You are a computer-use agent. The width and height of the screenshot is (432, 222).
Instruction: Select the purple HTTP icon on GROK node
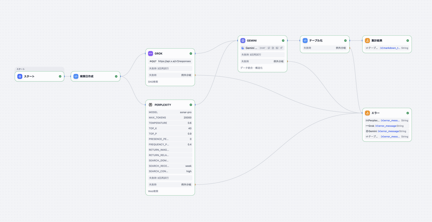pyautogui.click(x=150, y=53)
